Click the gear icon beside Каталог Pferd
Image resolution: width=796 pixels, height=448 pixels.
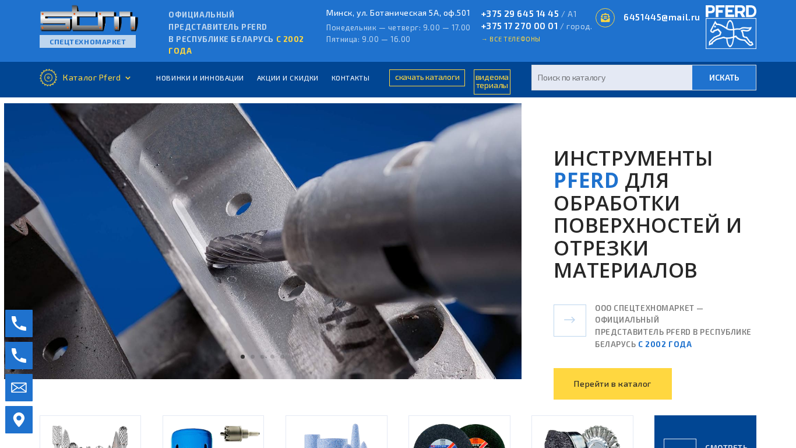coord(48,78)
